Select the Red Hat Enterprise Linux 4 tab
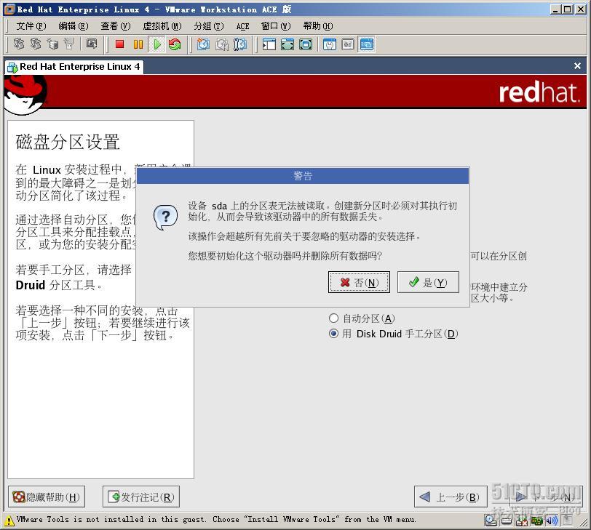Image resolution: width=591 pixels, height=530 pixels. point(74,67)
